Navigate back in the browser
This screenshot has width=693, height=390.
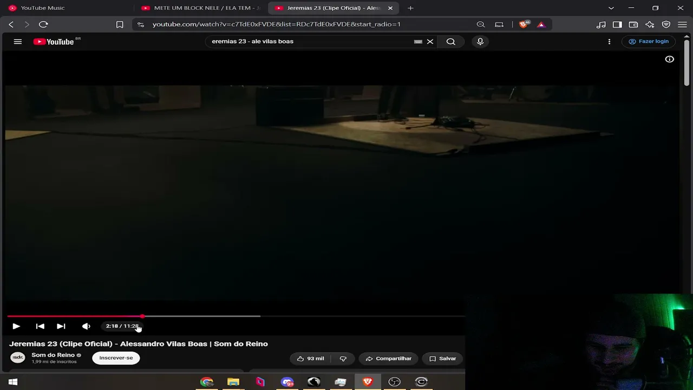tap(11, 24)
